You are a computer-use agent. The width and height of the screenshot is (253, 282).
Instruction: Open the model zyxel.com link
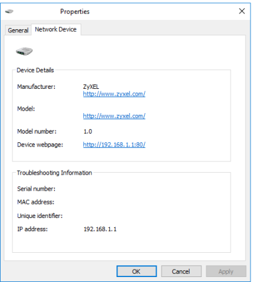pyautogui.click(x=114, y=116)
